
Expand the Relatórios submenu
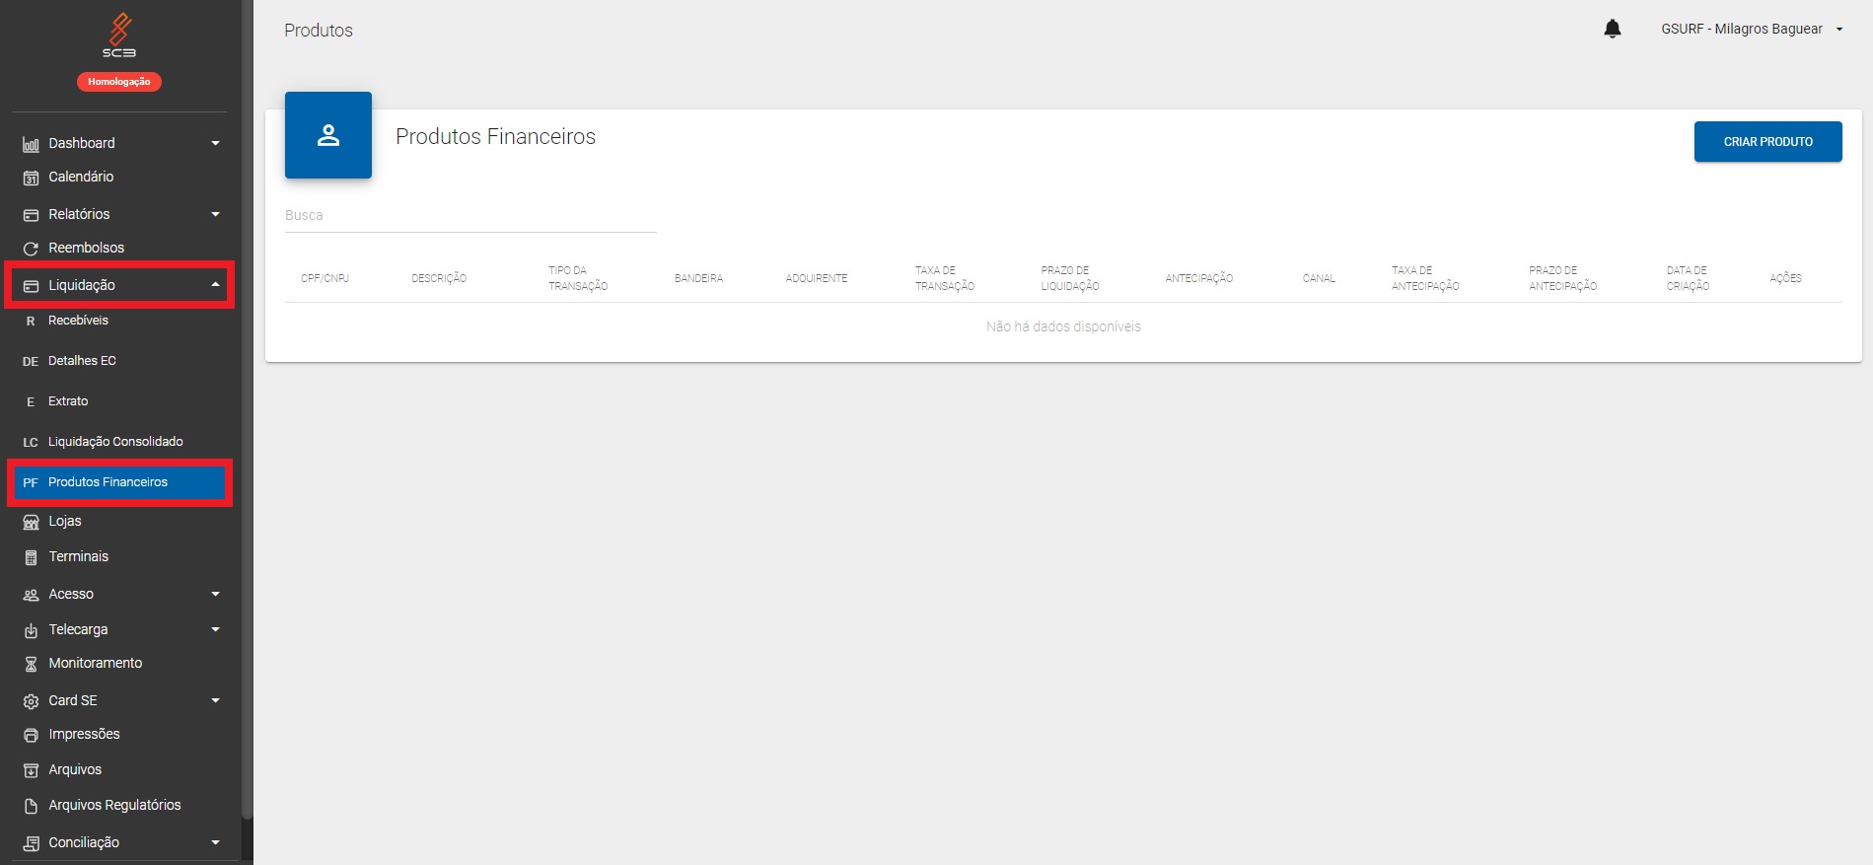pos(215,215)
